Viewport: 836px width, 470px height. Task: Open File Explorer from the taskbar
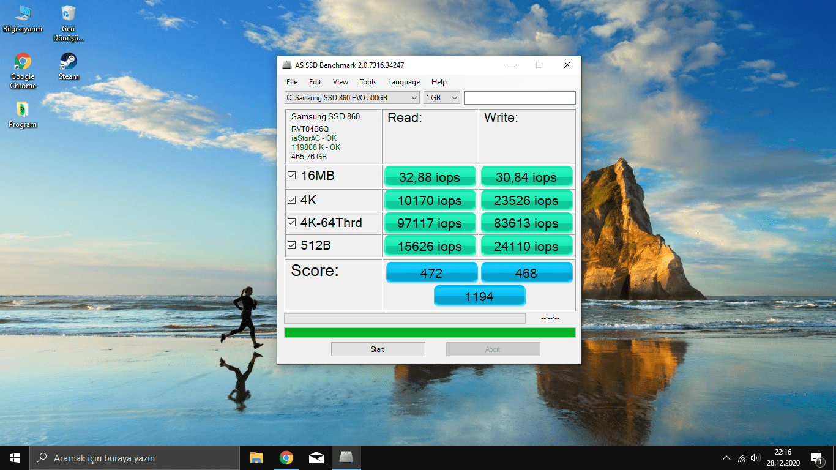[256, 458]
